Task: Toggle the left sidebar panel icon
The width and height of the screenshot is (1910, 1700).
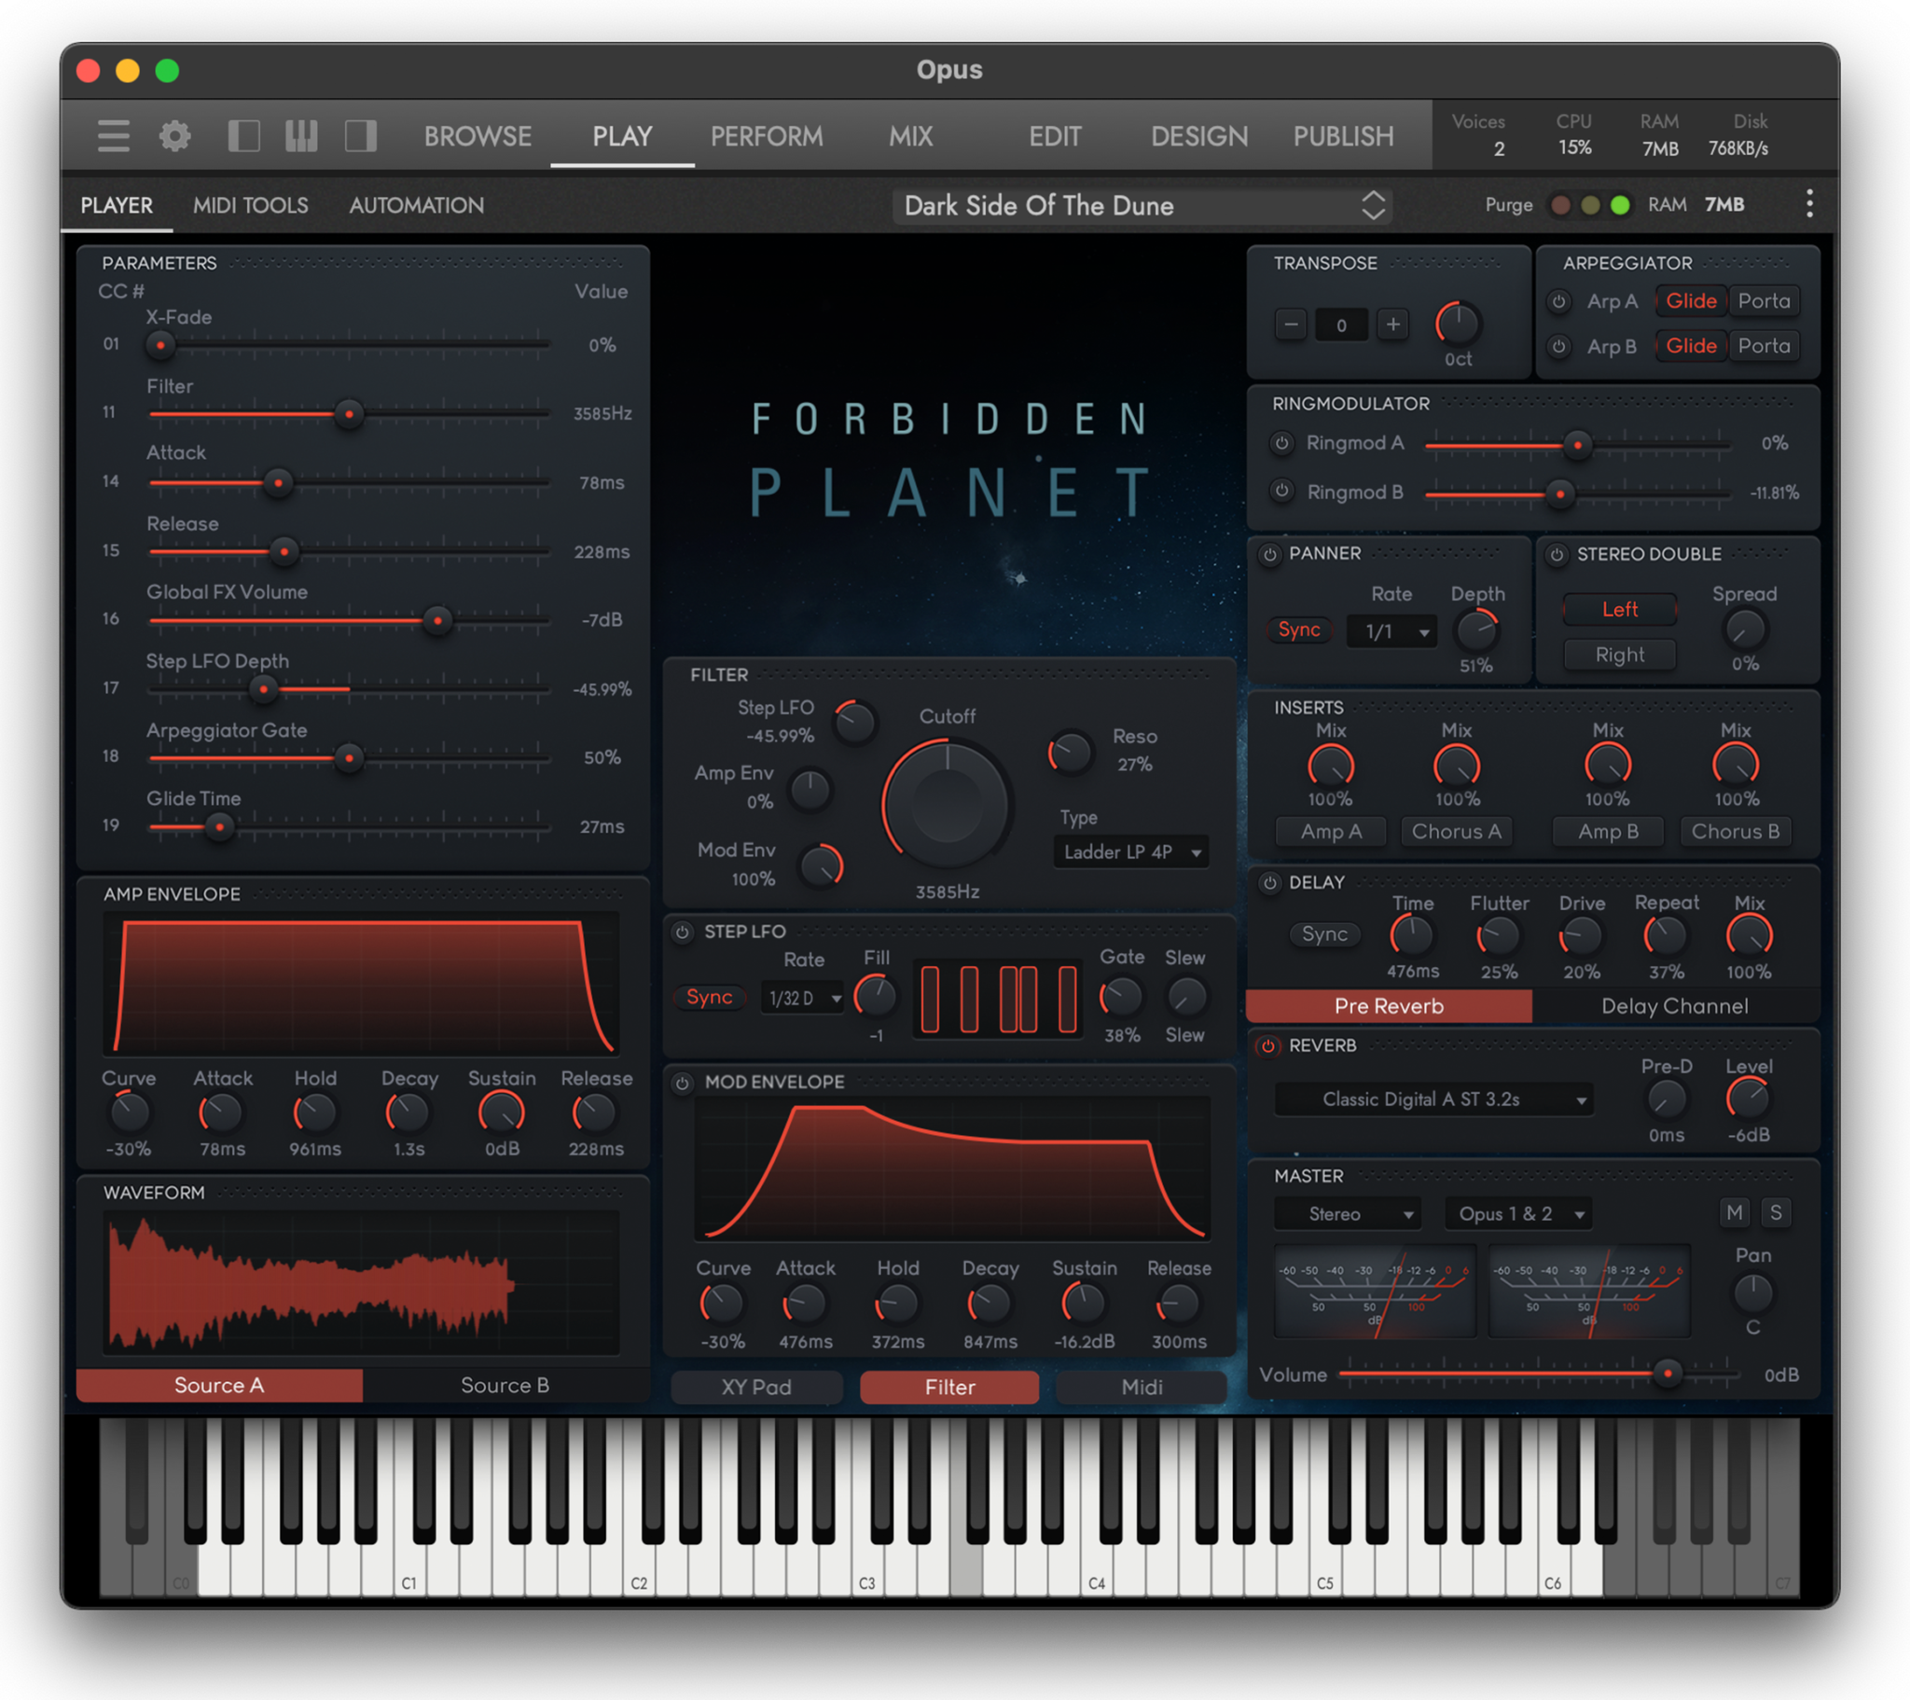Action: (x=244, y=136)
